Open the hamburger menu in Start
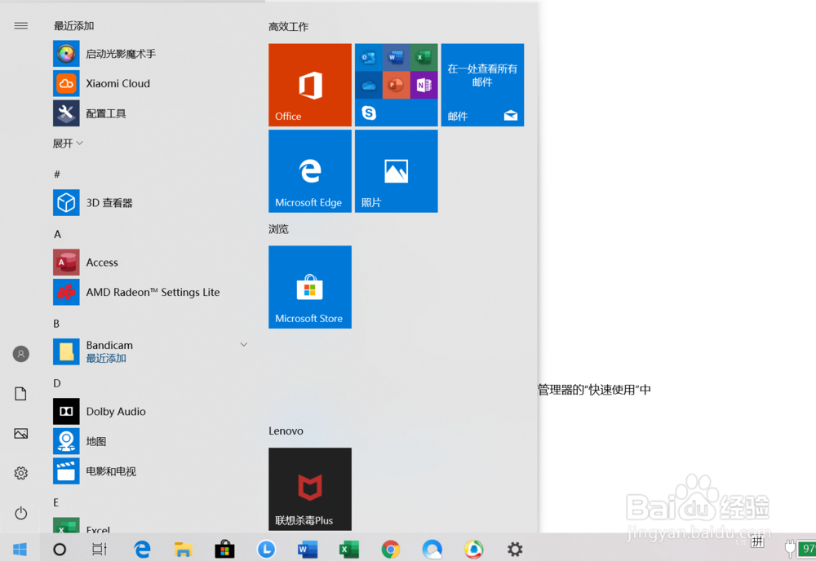The width and height of the screenshot is (816, 561). (21, 25)
